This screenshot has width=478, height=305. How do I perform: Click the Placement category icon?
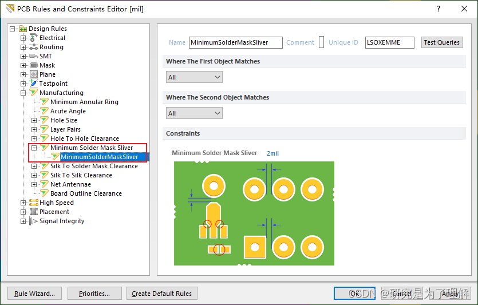pos(34,212)
